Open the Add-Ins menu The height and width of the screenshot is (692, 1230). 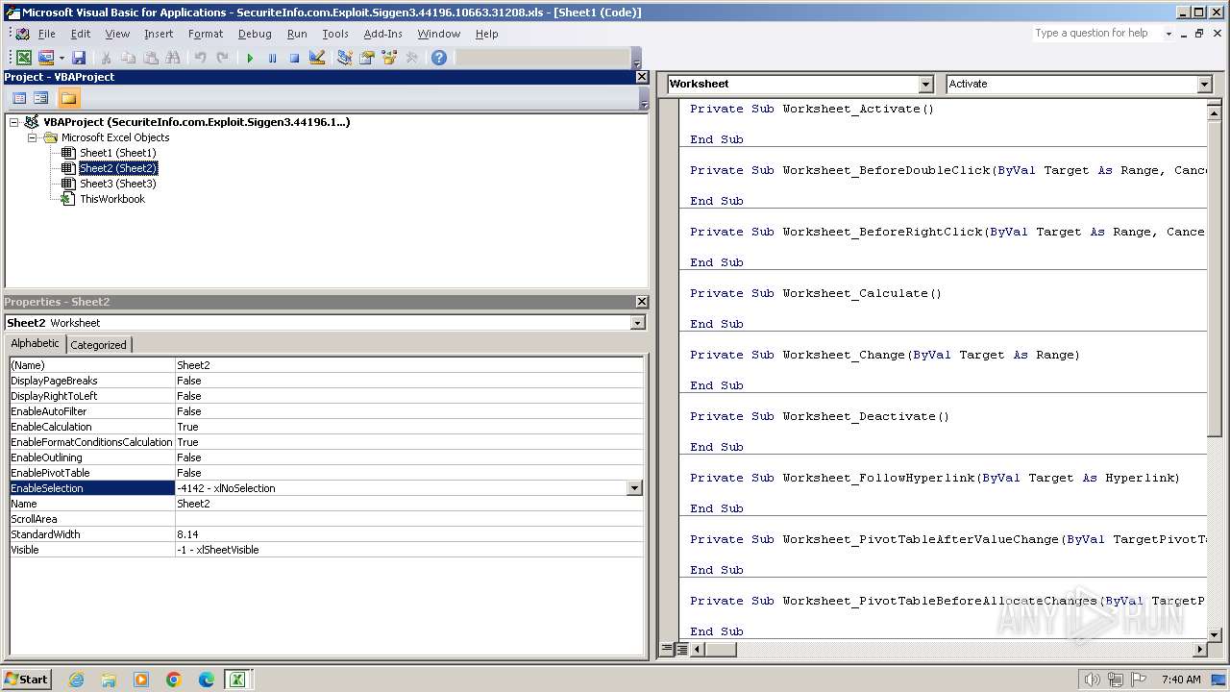coord(383,34)
